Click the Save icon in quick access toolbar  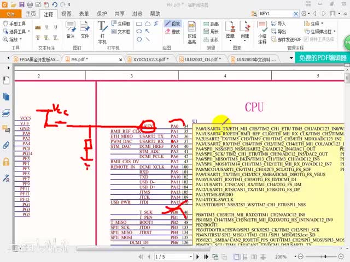click(x=22, y=4)
